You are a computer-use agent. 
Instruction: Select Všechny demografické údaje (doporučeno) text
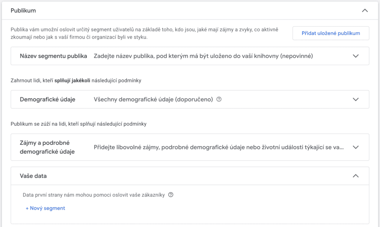[x=153, y=100]
